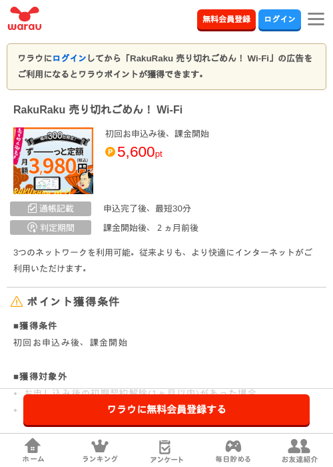This screenshot has height=467, width=333.
Task: Click ワラウに無料会員登録する red button
Action: tap(166, 410)
